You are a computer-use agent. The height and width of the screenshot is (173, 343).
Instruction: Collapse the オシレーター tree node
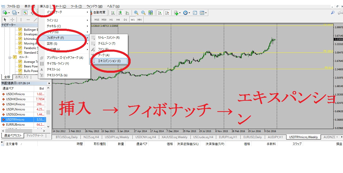pyautogui.click(x=10, y=57)
